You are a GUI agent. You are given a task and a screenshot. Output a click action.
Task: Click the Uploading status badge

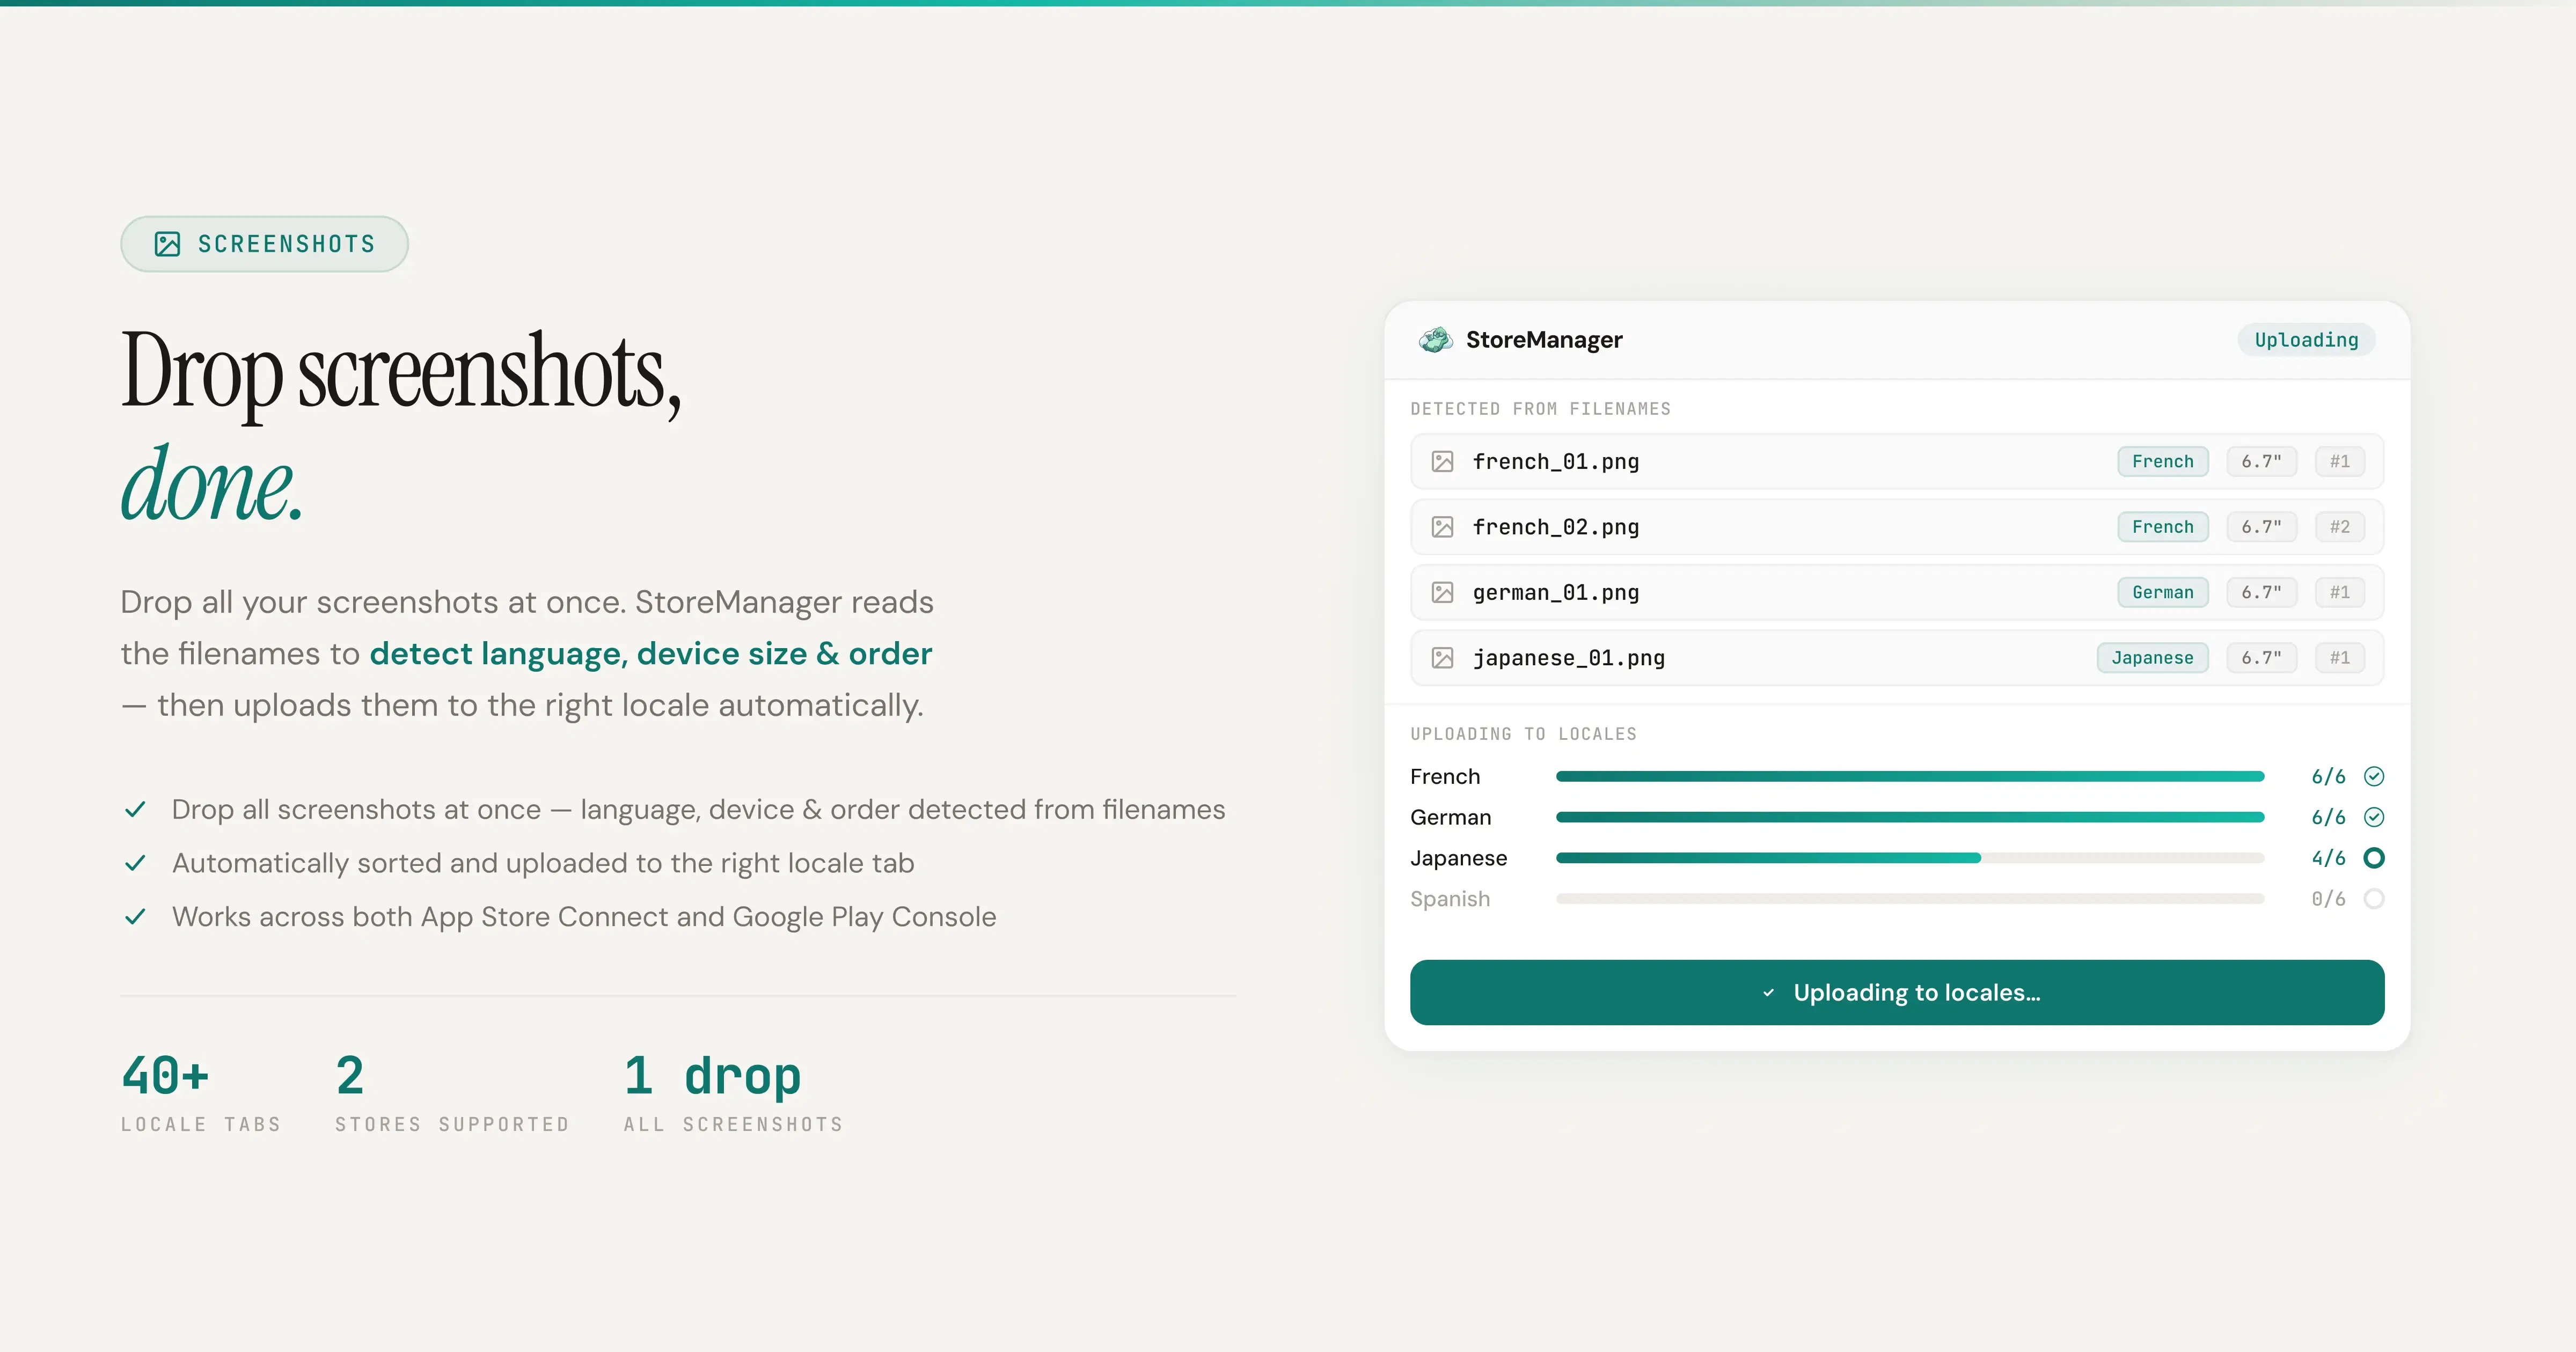pyautogui.click(x=2306, y=340)
